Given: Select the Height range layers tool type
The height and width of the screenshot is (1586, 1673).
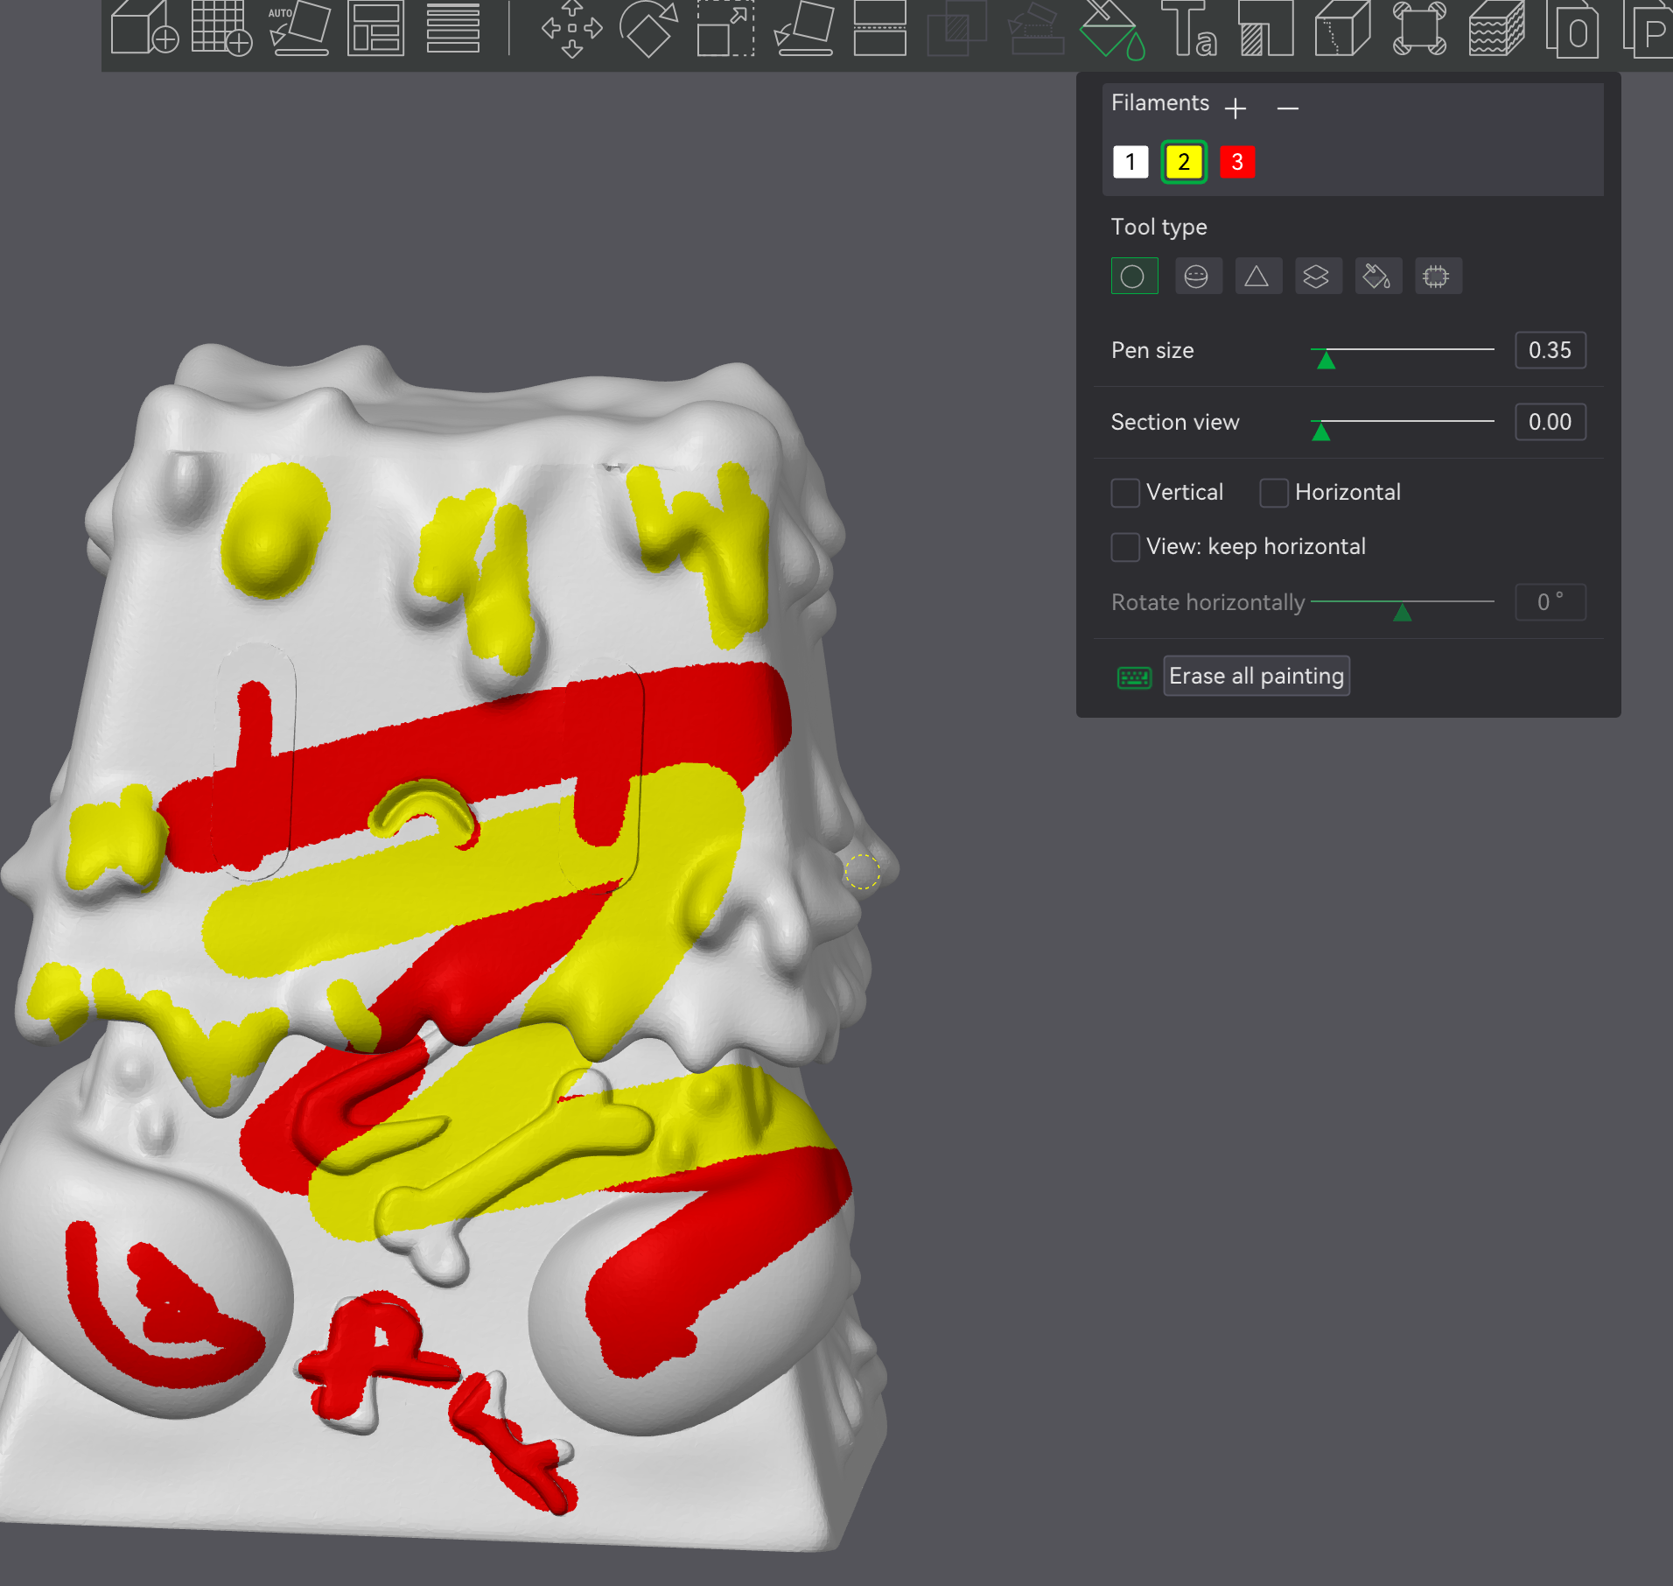Looking at the screenshot, I should click(1318, 277).
